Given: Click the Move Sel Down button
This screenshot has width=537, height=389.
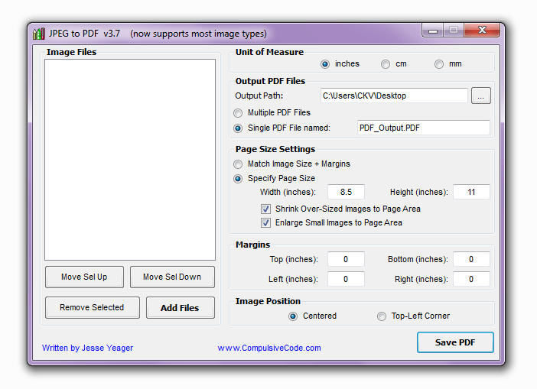Looking at the screenshot, I should tap(172, 277).
